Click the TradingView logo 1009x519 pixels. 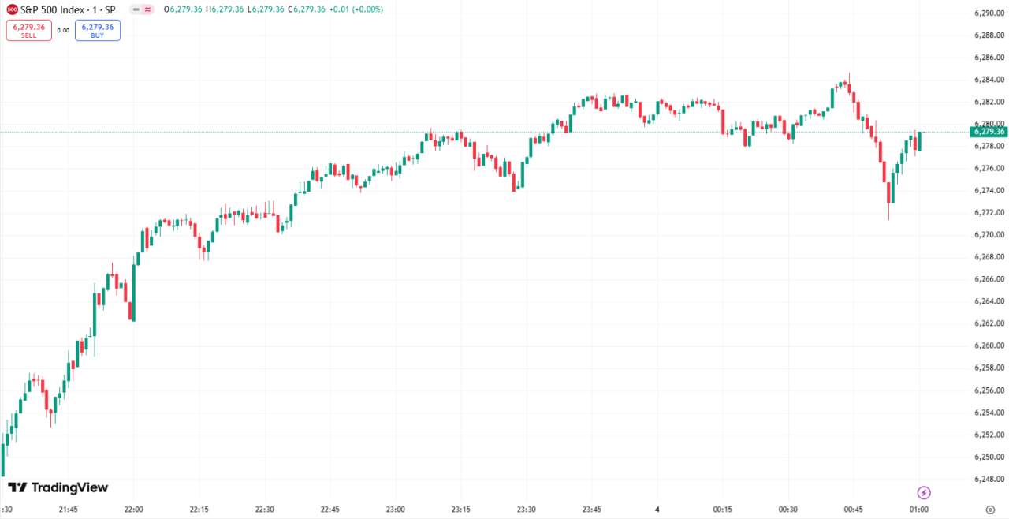click(x=58, y=487)
